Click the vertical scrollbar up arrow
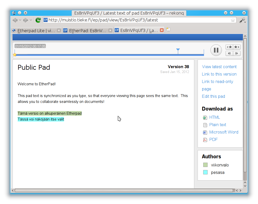Image resolution: width=258 pixels, height=204 pixels. coord(245,36)
